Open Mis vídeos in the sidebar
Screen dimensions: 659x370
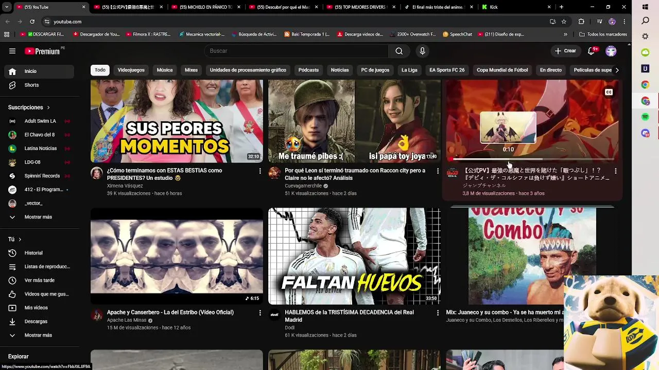tap(39, 308)
